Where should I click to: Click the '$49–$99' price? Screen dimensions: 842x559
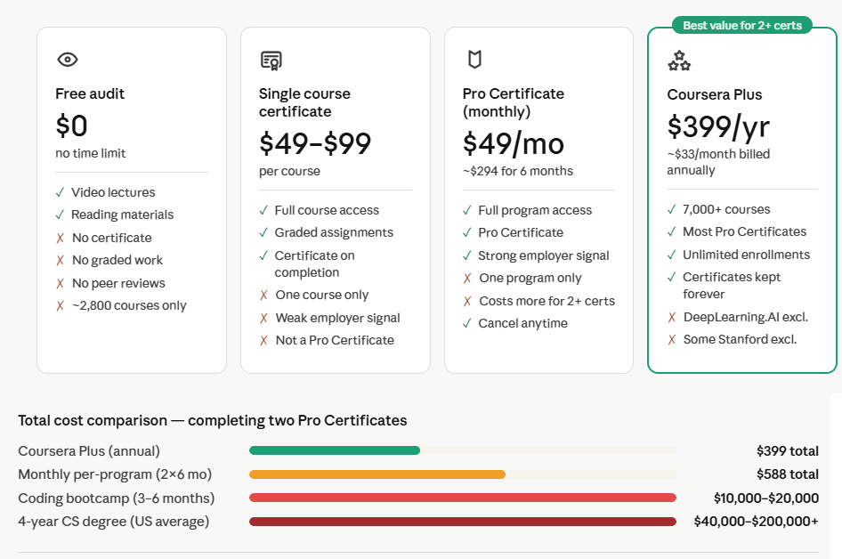(315, 143)
